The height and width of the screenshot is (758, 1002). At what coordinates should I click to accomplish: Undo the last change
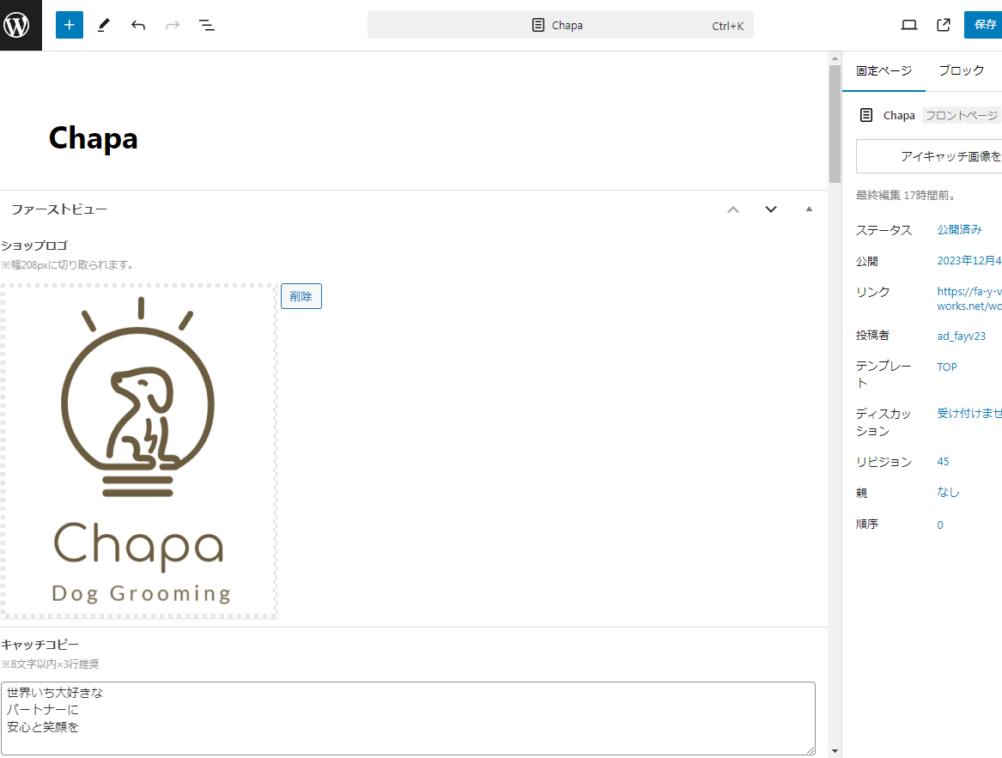pos(138,25)
